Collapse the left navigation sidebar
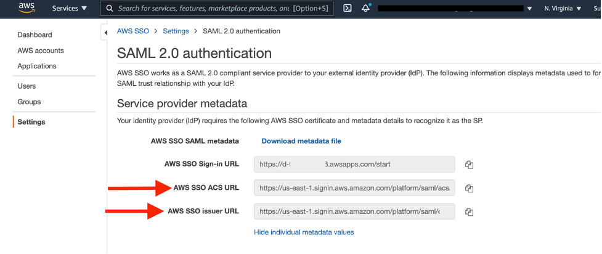 click(x=105, y=33)
